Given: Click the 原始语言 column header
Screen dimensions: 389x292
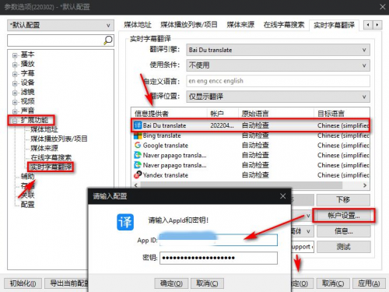Looking at the screenshot, I should (x=255, y=114).
